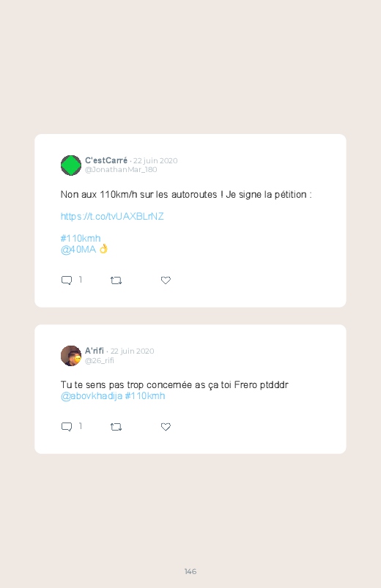
Task: Click the retweet icon on C'estCarré's tweet
Action: [116, 280]
